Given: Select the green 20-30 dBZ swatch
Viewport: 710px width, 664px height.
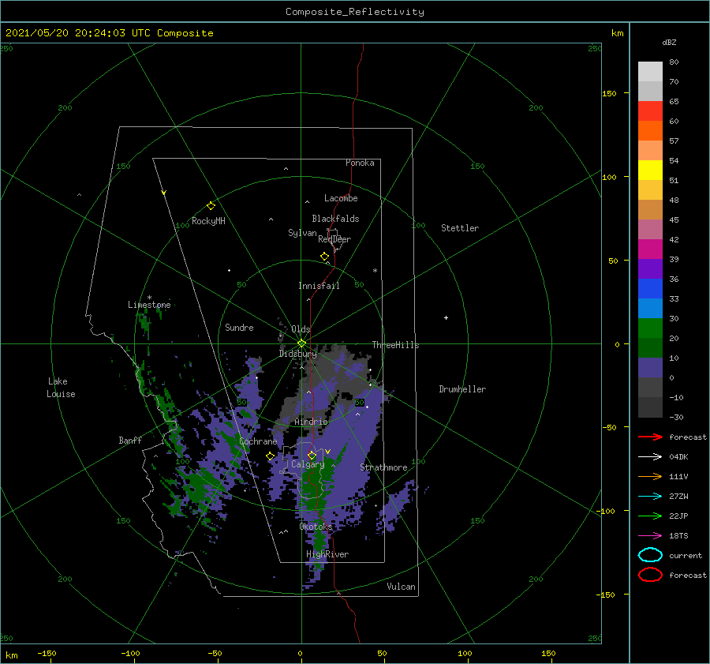Looking at the screenshot, I should pos(650,328).
